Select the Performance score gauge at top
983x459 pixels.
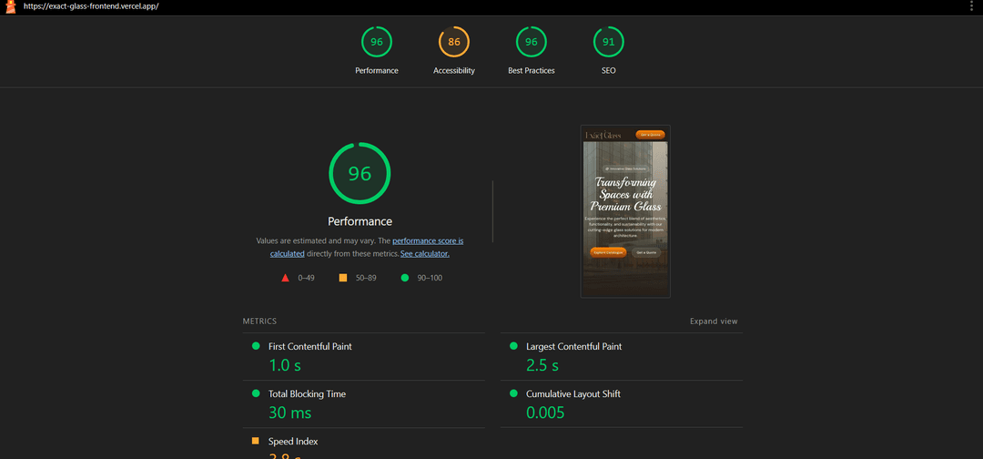(x=376, y=43)
